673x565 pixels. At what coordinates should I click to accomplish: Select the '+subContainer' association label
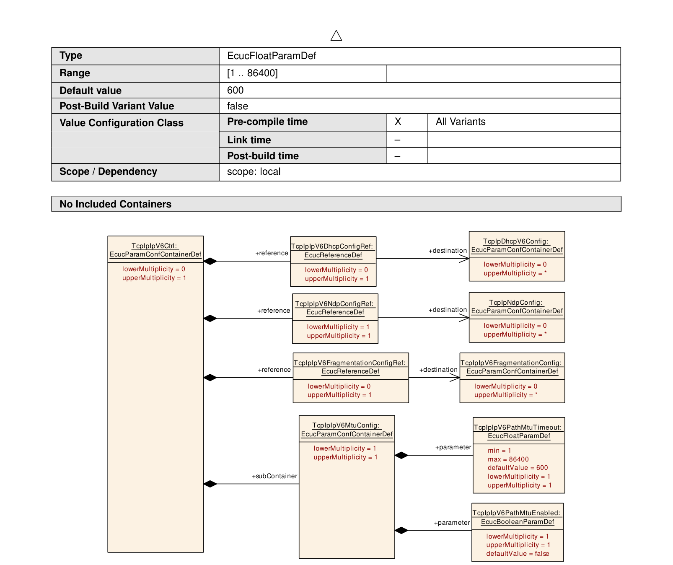pos(274,476)
